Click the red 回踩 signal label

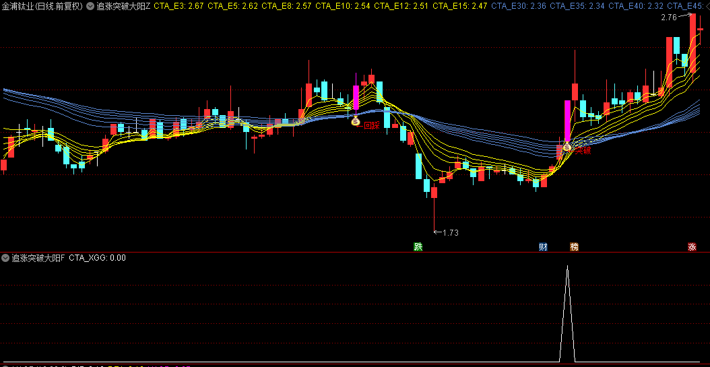pyautogui.click(x=372, y=125)
